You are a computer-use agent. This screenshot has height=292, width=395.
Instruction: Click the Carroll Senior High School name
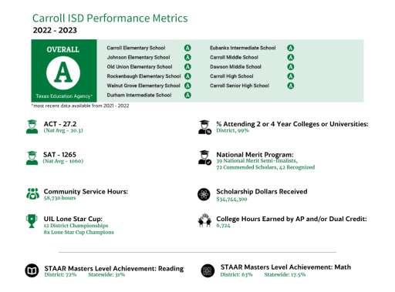pyautogui.click(x=239, y=86)
